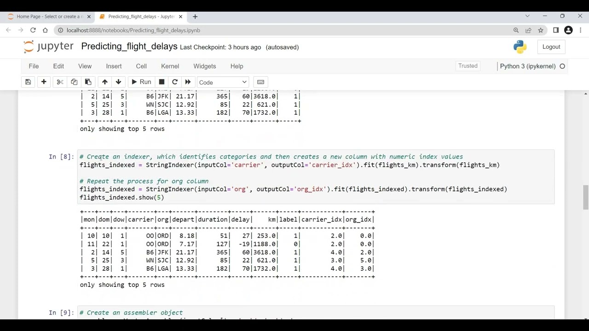Open the cell type Code dropdown
589x331 pixels.
(223, 82)
